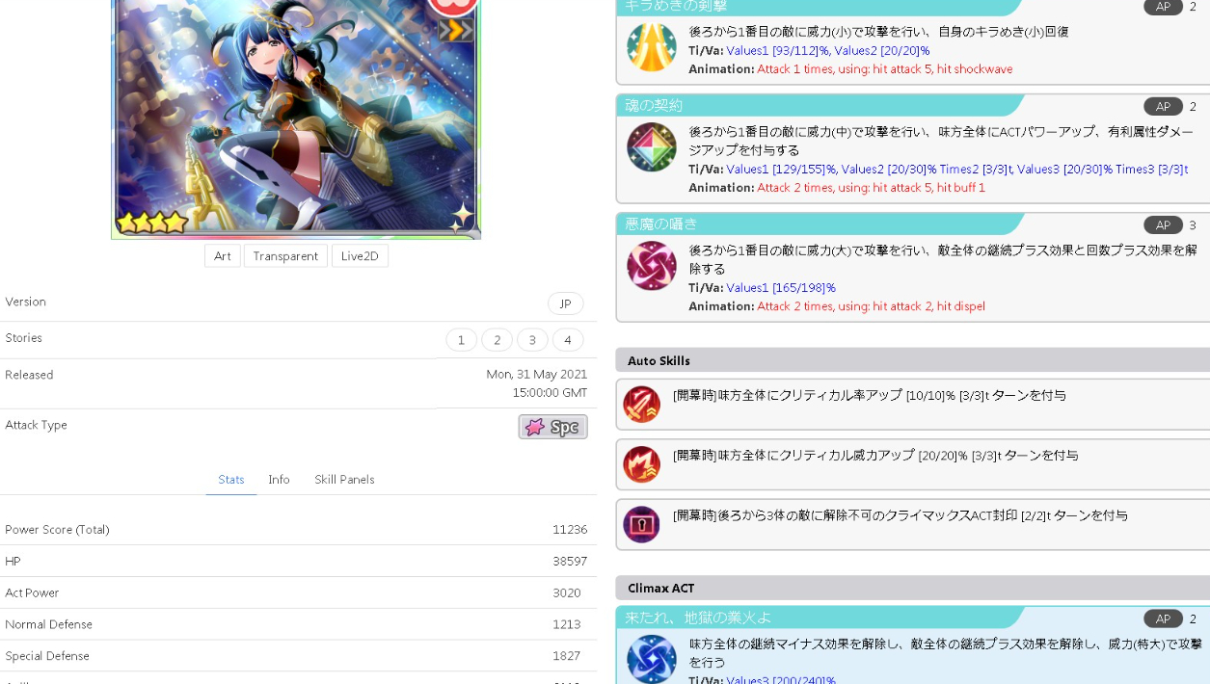Click the critical power up auto skill icon
The image size is (1210, 684).
point(642,464)
